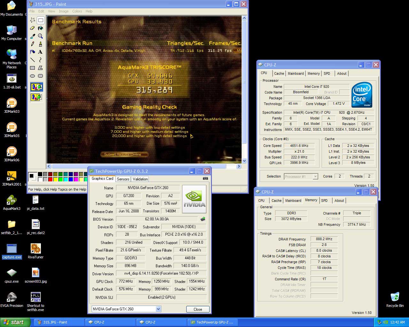Select the Brush tool in Paint
409x327 pixels.
pyautogui.click(x=41, y=44)
